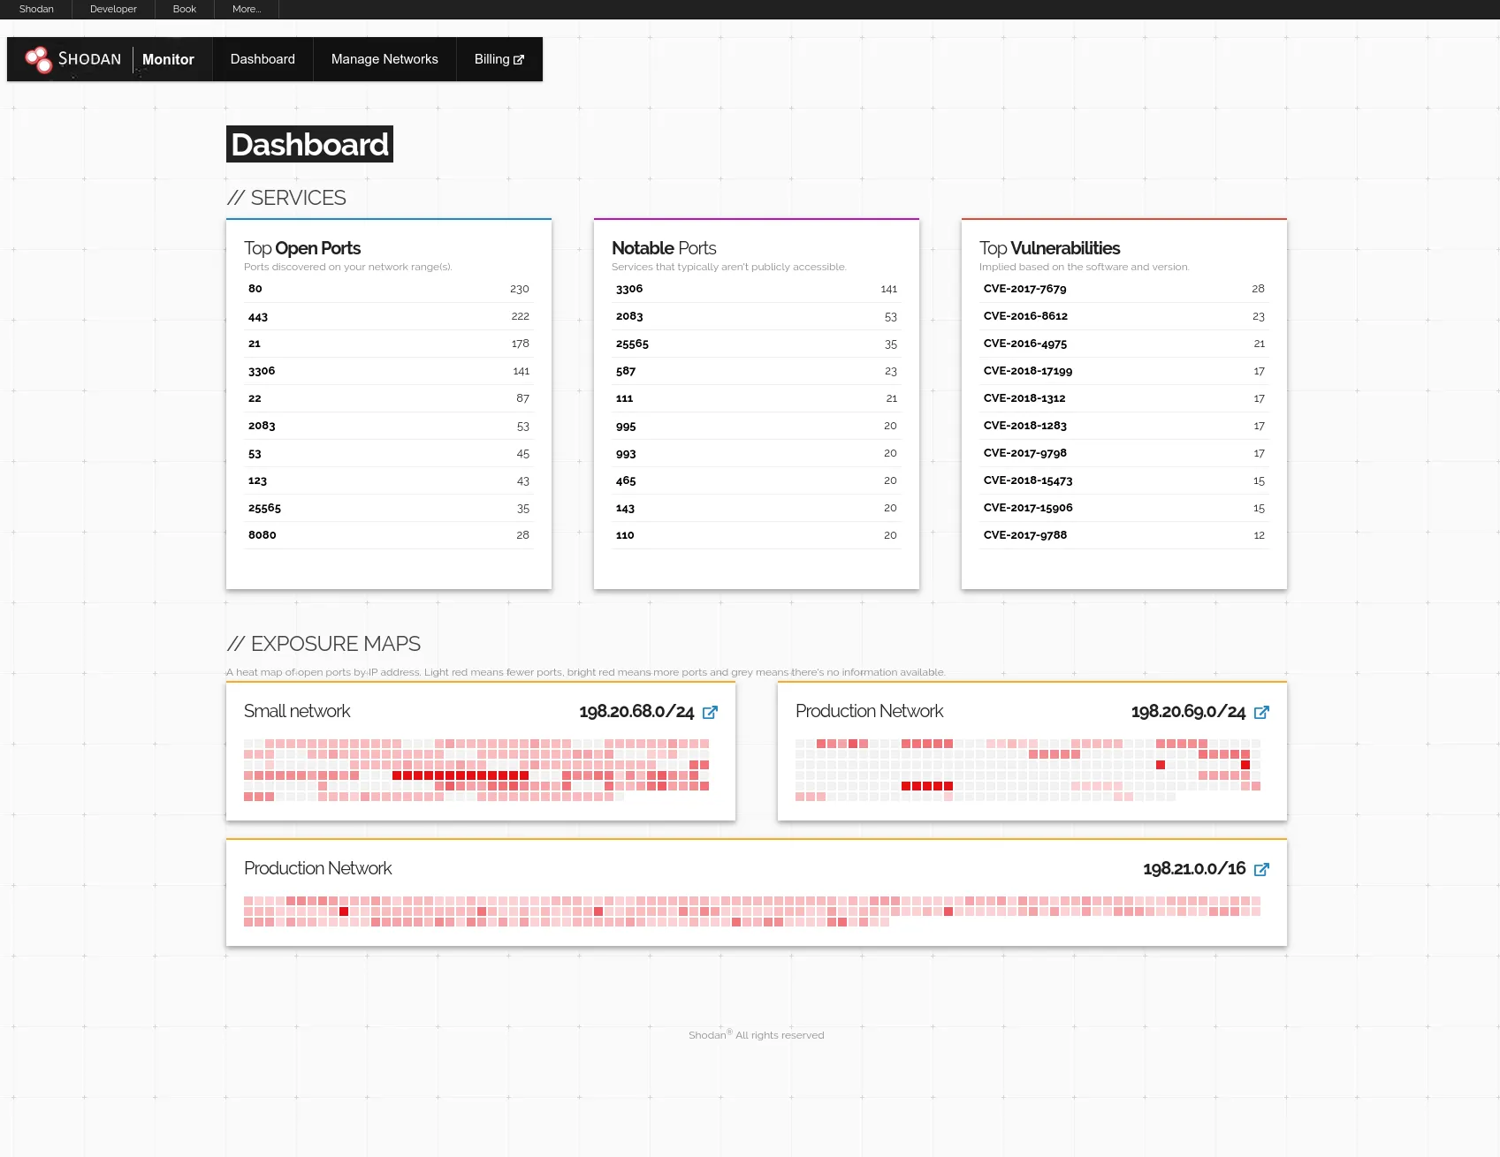Click the external link icon beside 198.21.0.0/16

click(1262, 869)
